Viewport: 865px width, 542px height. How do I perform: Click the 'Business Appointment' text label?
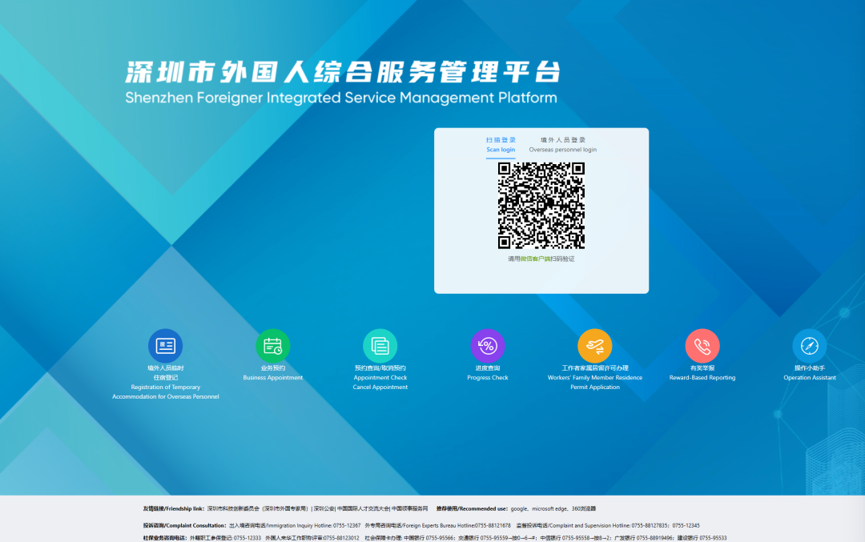click(x=272, y=378)
